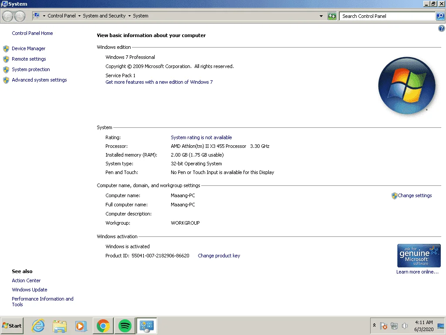Click the 2.00 GB installed memory value
The width and height of the screenshot is (446, 335).
click(x=197, y=155)
